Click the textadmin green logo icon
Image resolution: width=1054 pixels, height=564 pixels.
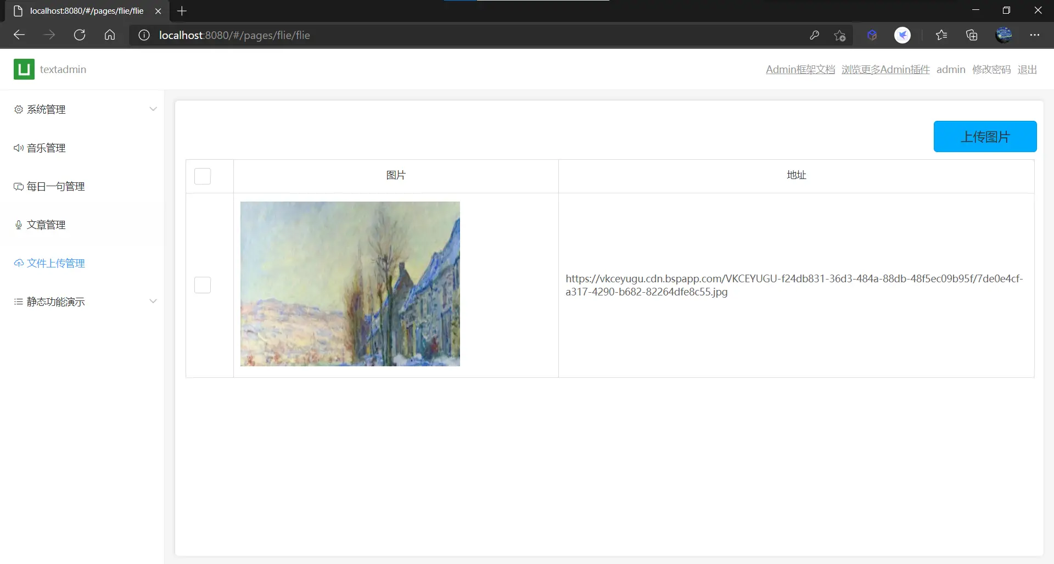pyautogui.click(x=24, y=69)
